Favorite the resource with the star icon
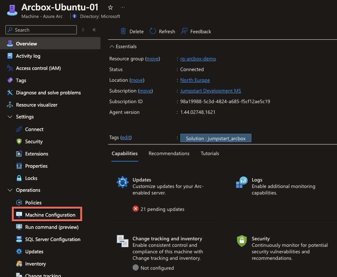Viewport: 337px width, 277px height. pyautogui.click(x=110, y=8)
